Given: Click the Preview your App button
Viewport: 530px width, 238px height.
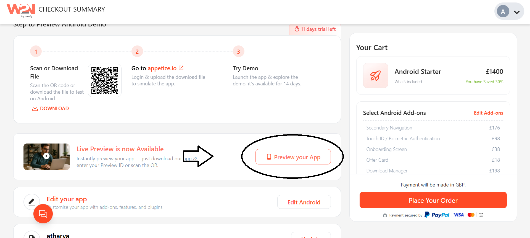Looking at the screenshot, I should click(x=293, y=157).
